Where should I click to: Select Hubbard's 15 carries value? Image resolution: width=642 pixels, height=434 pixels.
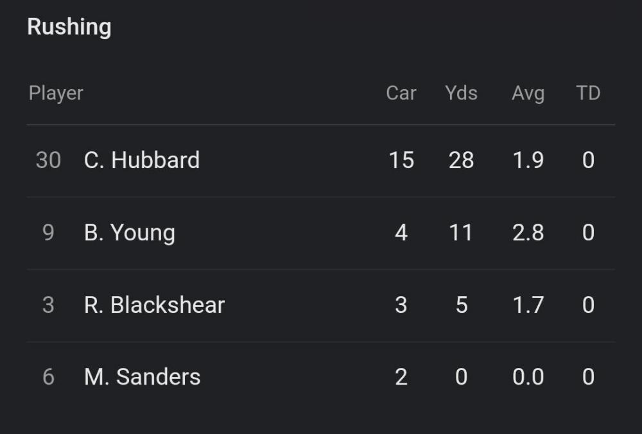pyautogui.click(x=401, y=160)
